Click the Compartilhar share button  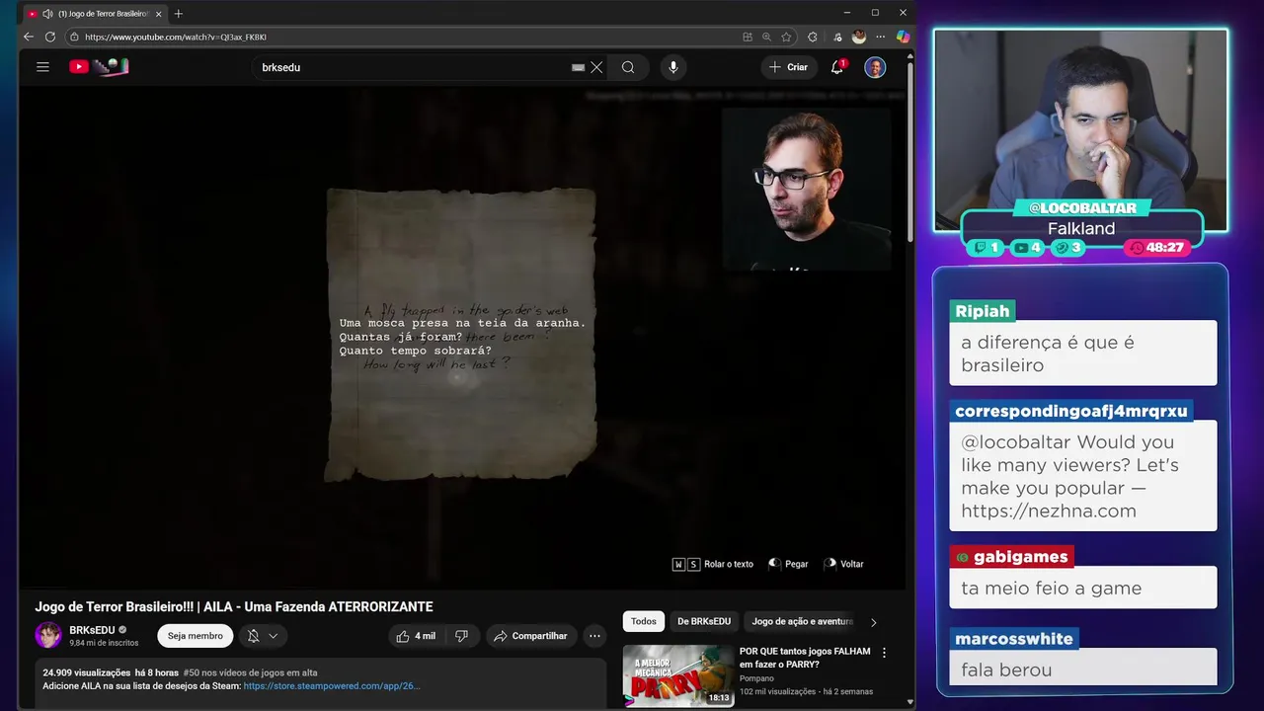point(530,636)
